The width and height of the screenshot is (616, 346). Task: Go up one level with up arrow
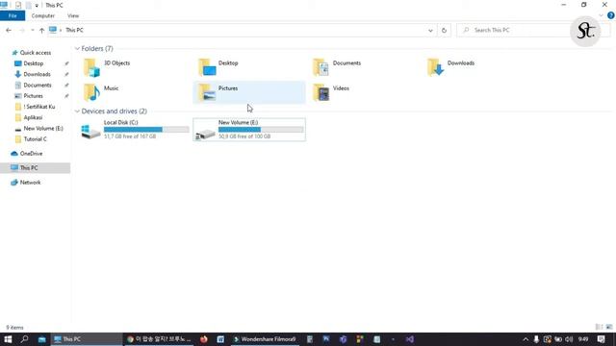click(41, 30)
